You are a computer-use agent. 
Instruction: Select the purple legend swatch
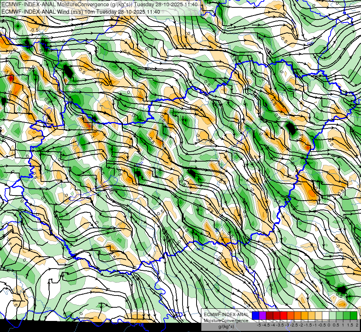click(263, 316)
